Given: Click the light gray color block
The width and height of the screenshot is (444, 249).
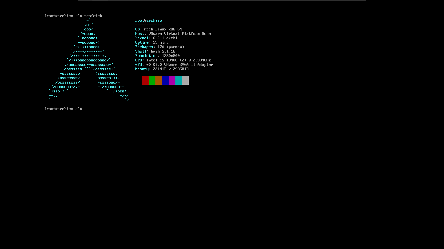Looking at the screenshot, I should point(185,80).
